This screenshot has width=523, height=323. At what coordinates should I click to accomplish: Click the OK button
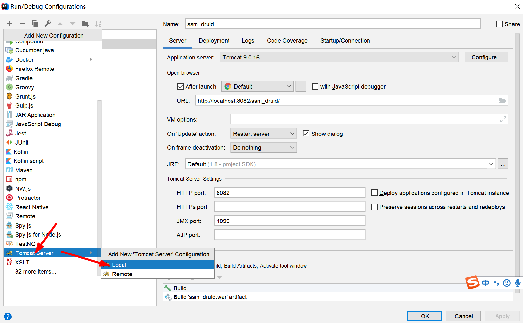(424, 316)
